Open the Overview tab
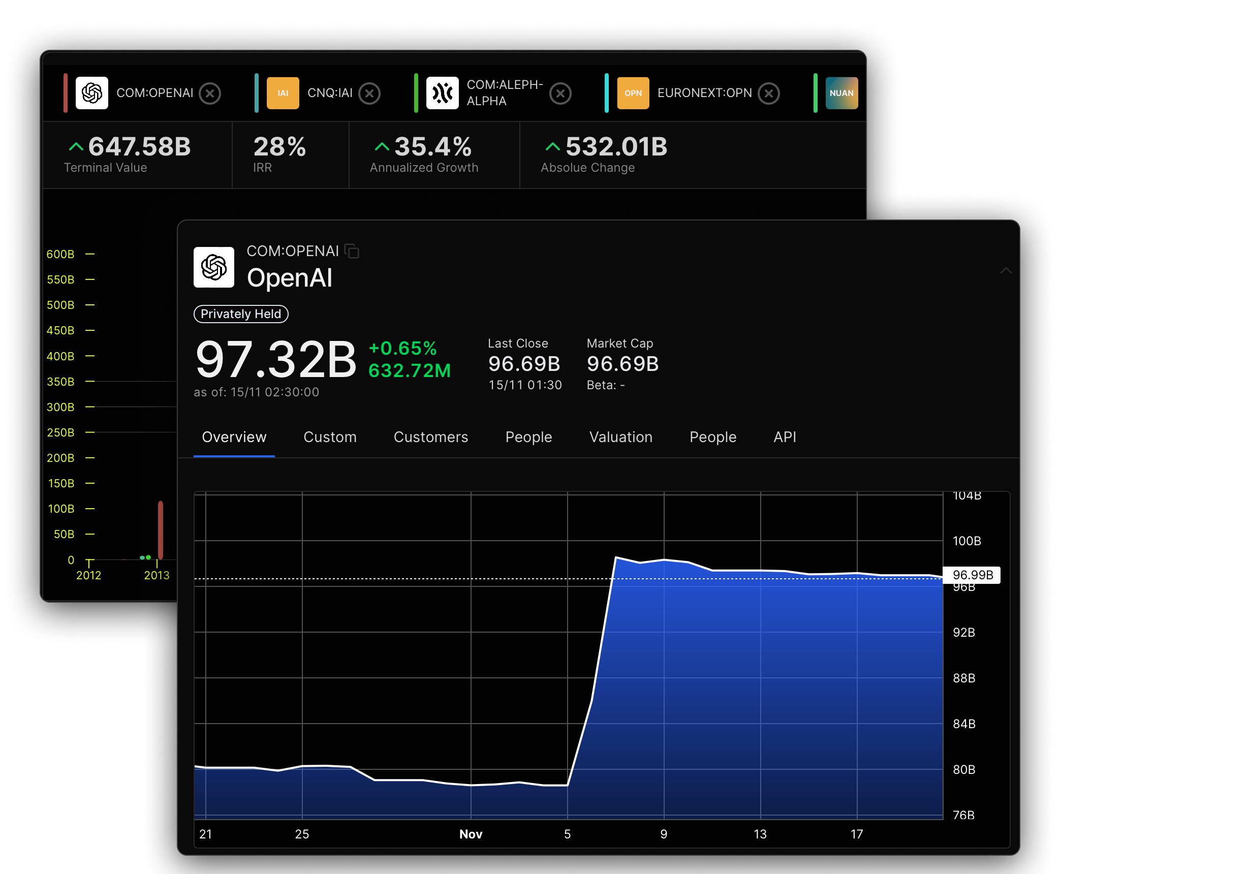 pos(234,437)
